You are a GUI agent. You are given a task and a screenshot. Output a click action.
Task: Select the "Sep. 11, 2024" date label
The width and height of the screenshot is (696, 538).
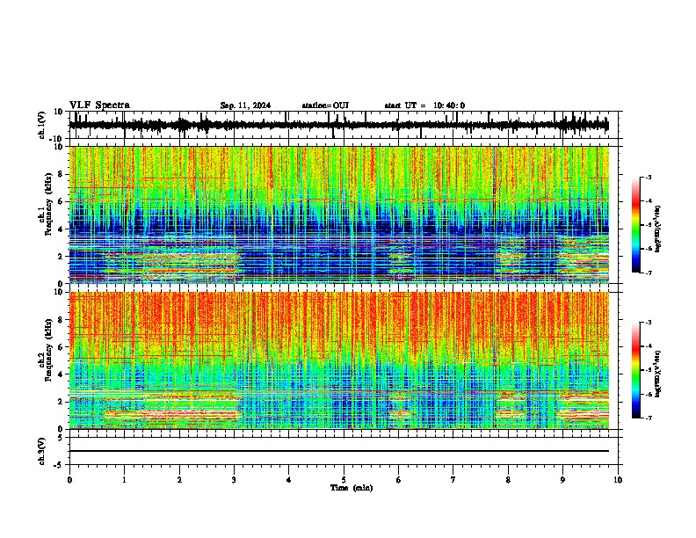[x=245, y=105]
